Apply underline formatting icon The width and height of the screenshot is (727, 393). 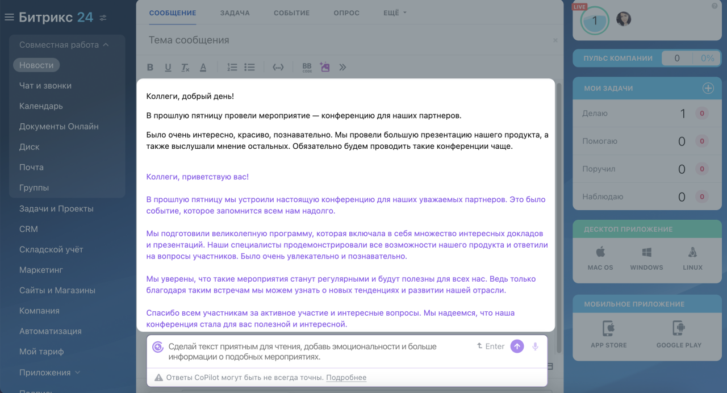pos(168,68)
